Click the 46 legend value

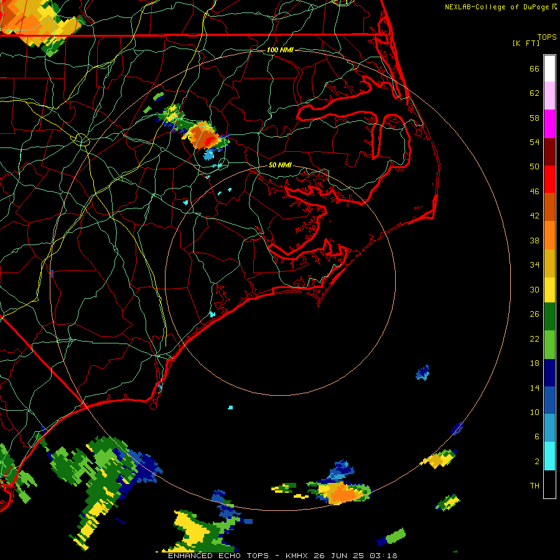pos(534,192)
